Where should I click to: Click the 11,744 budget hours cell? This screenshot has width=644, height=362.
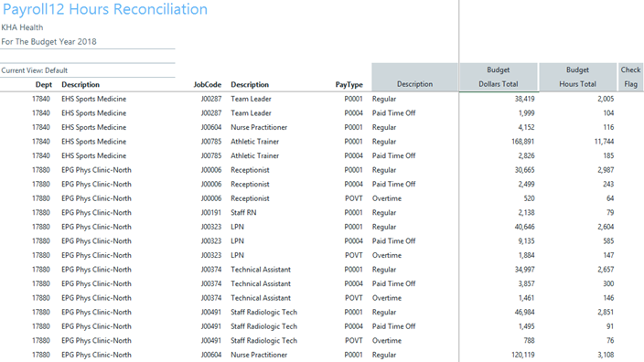click(x=604, y=142)
